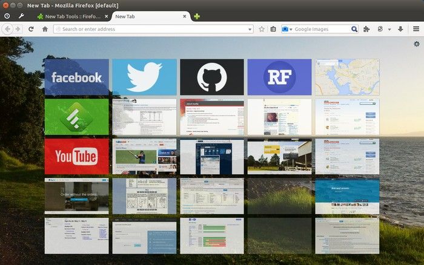Click the search magnifier button
This screenshot has width=424, height=265.
pyautogui.click(x=354, y=29)
